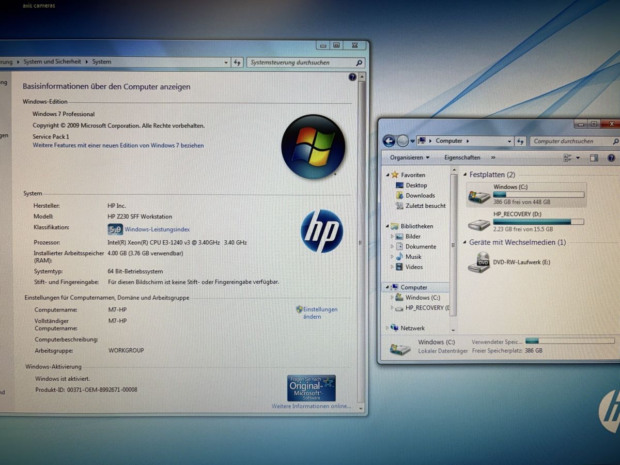This screenshot has height=465, width=620.
Task: Click Windows (C:) capacity bar
Action: [x=538, y=195]
